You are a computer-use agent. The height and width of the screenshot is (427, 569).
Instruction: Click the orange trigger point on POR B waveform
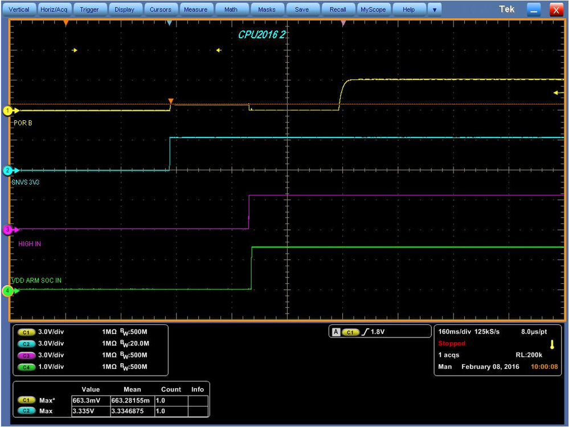click(171, 101)
